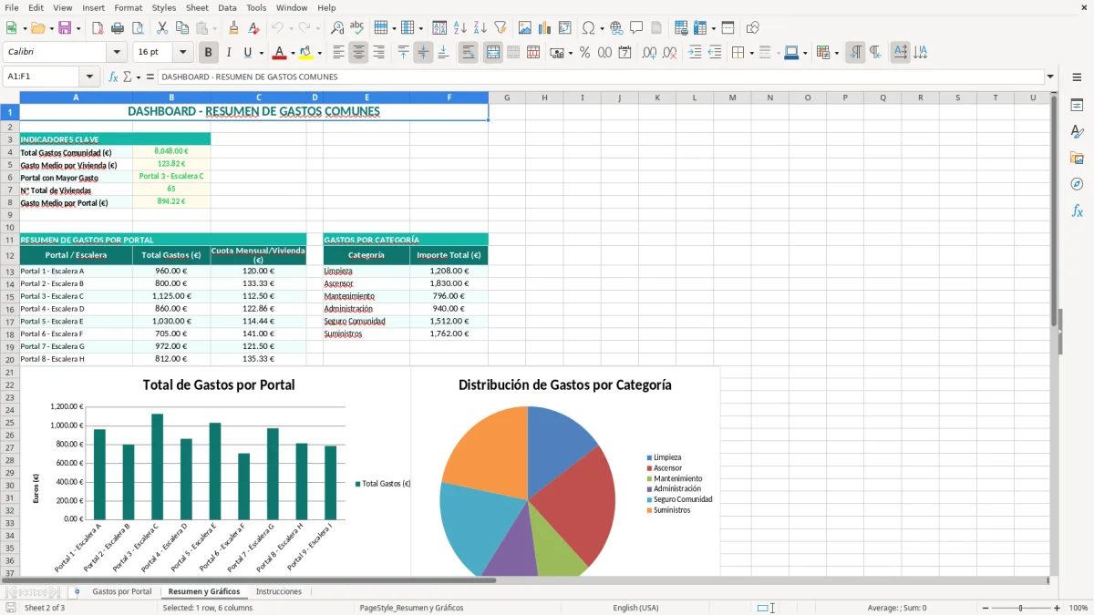Image resolution: width=1094 pixels, height=615 pixels.
Task: Click Format as Percent icon
Action: point(584,53)
